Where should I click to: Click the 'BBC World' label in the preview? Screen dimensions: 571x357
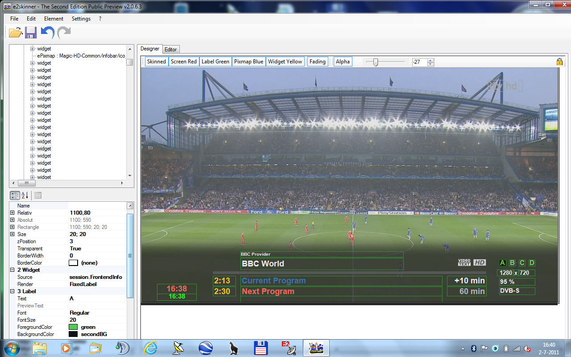coord(322,264)
